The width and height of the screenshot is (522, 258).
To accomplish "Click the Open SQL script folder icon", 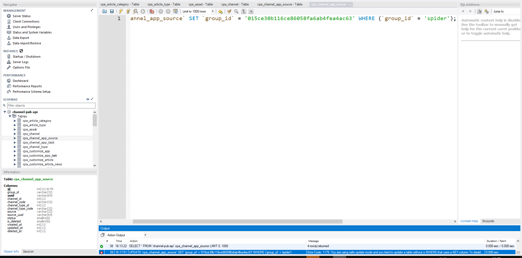I will (105, 11).
